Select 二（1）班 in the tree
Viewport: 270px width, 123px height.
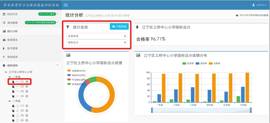click(22, 106)
